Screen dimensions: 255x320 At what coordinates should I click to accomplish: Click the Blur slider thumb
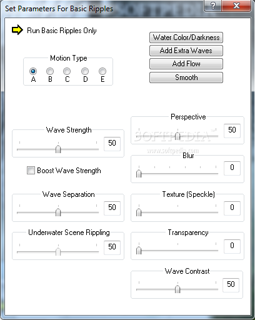[139, 173]
